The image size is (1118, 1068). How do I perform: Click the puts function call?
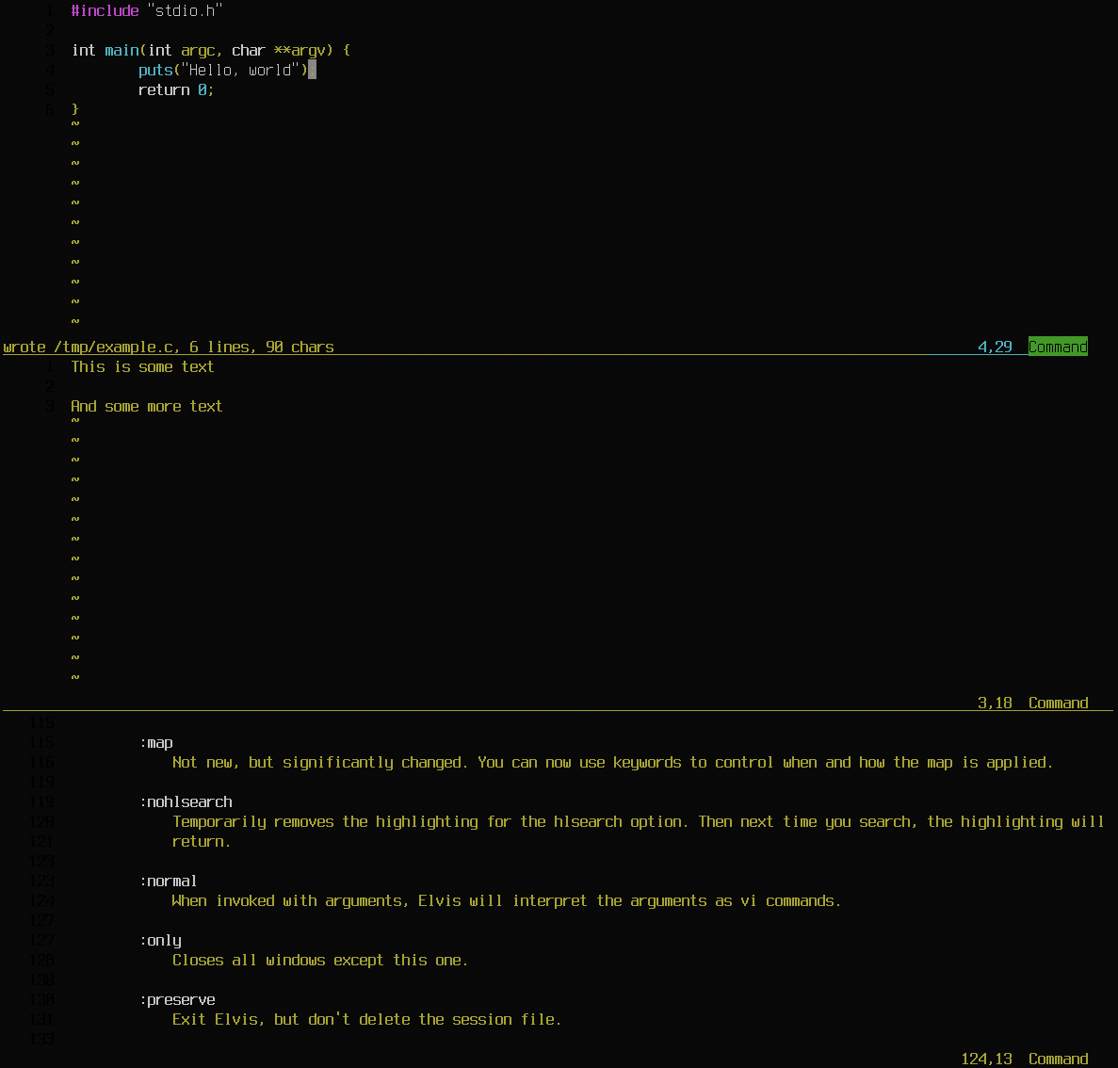(155, 71)
